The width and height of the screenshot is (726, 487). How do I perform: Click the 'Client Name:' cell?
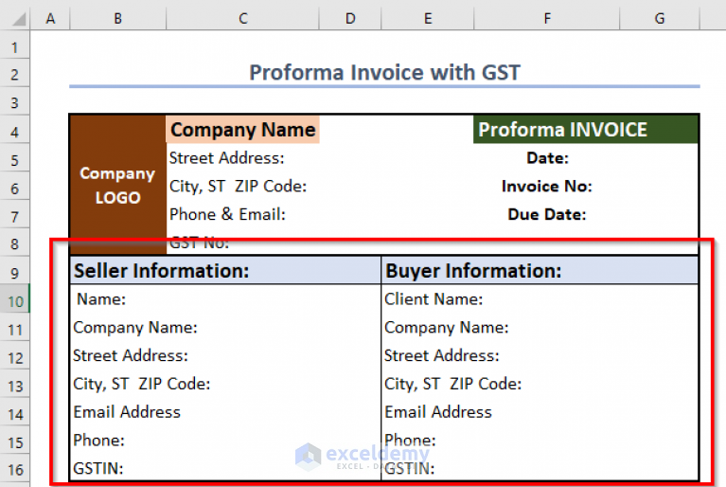pos(540,298)
